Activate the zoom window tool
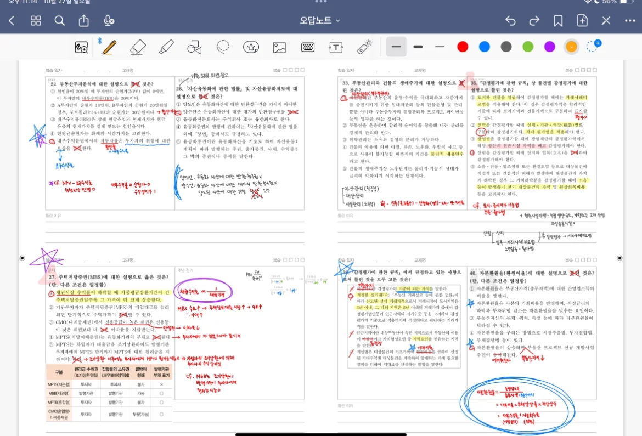642x436 pixels. [81, 47]
